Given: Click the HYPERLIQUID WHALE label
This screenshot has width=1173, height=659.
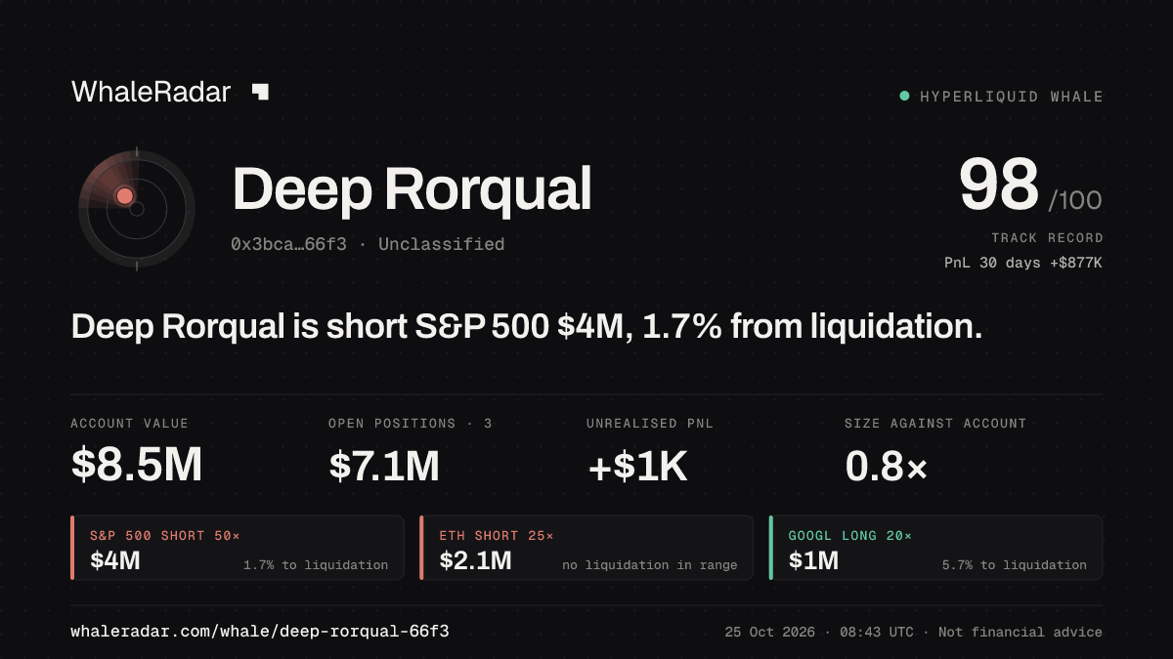Looking at the screenshot, I should 1011,97.
